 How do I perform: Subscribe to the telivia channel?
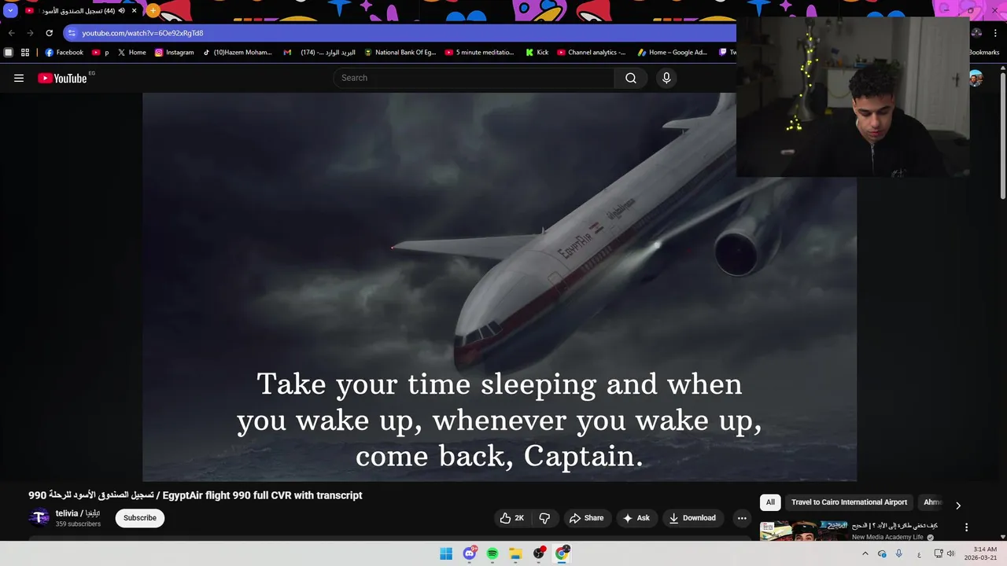140,518
